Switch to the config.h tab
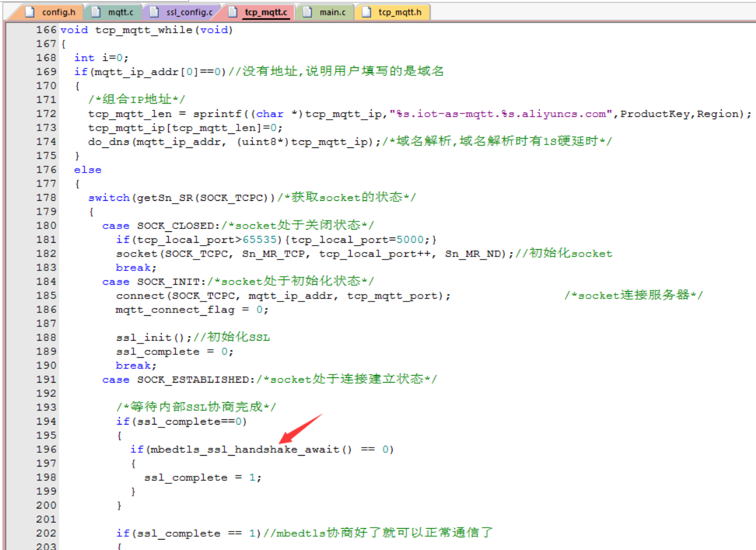Viewport: 756px width, 550px height. pyautogui.click(x=58, y=12)
